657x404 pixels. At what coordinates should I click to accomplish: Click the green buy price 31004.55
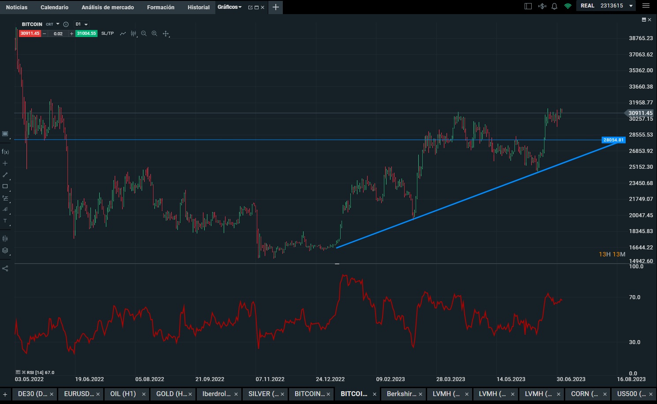pos(86,33)
